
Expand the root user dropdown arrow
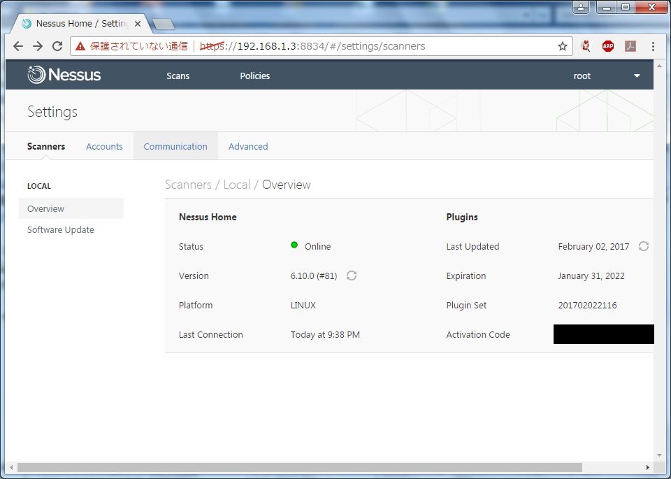click(637, 76)
